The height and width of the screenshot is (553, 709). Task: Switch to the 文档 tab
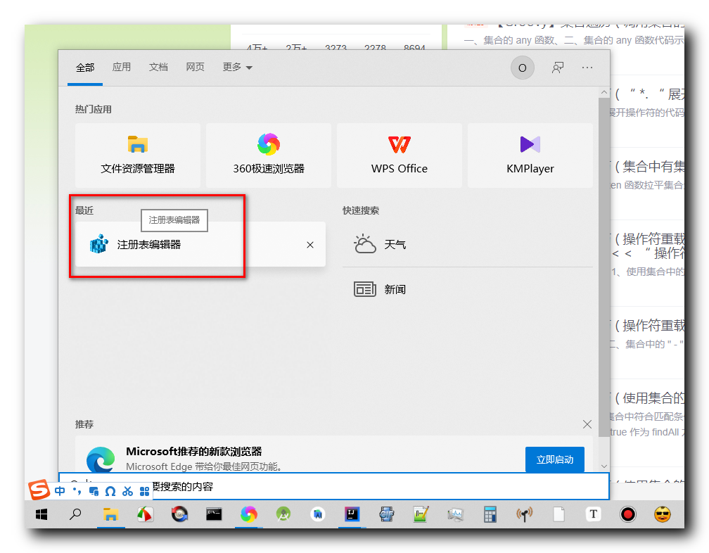pos(158,68)
